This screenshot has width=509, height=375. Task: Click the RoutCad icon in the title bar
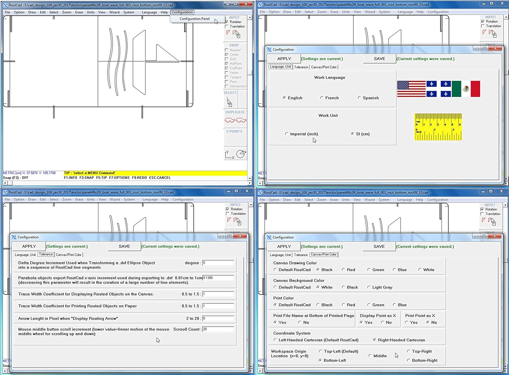pyautogui.click(x=4, y=4)
